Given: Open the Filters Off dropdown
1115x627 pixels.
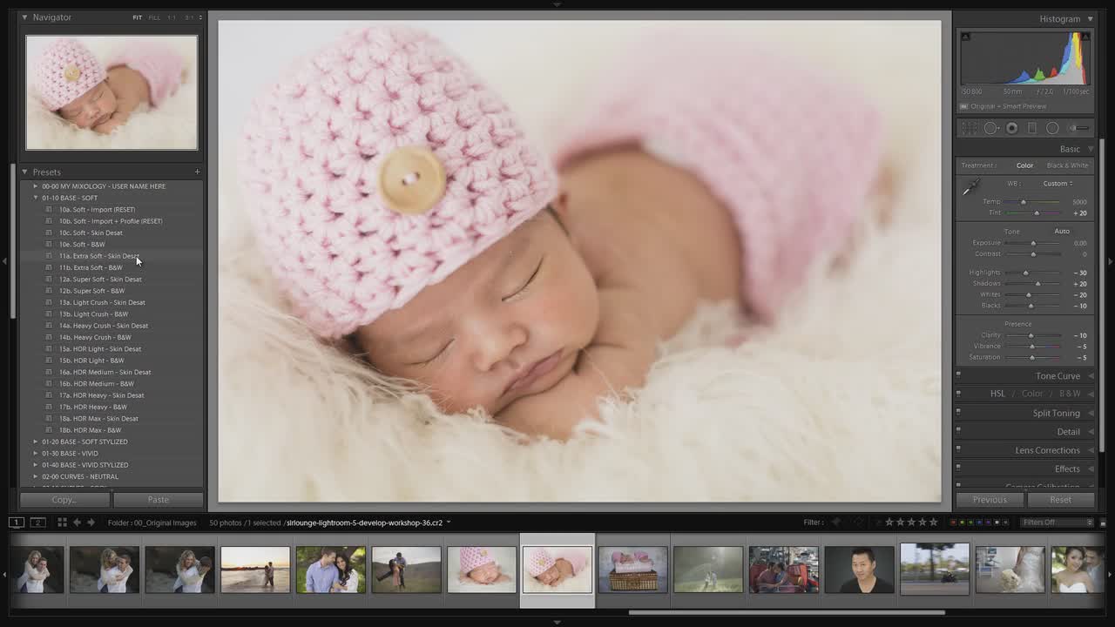Looking at the screenshot, I should coord(1057,522).
